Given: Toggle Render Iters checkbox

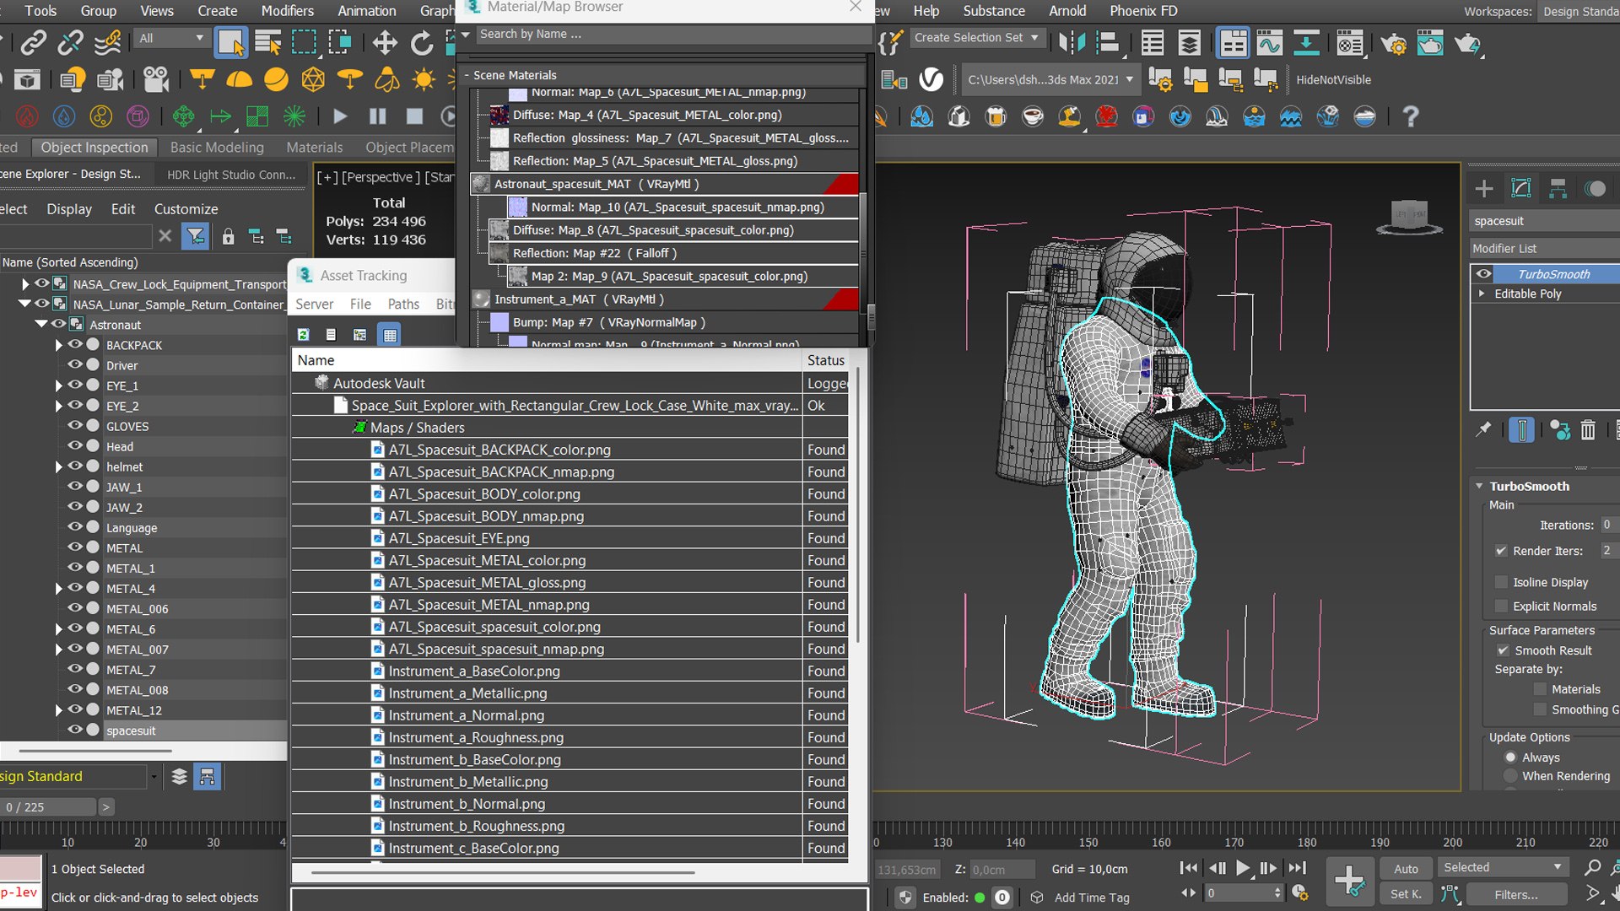Looking at the screenshot, I should [1501, 551].
